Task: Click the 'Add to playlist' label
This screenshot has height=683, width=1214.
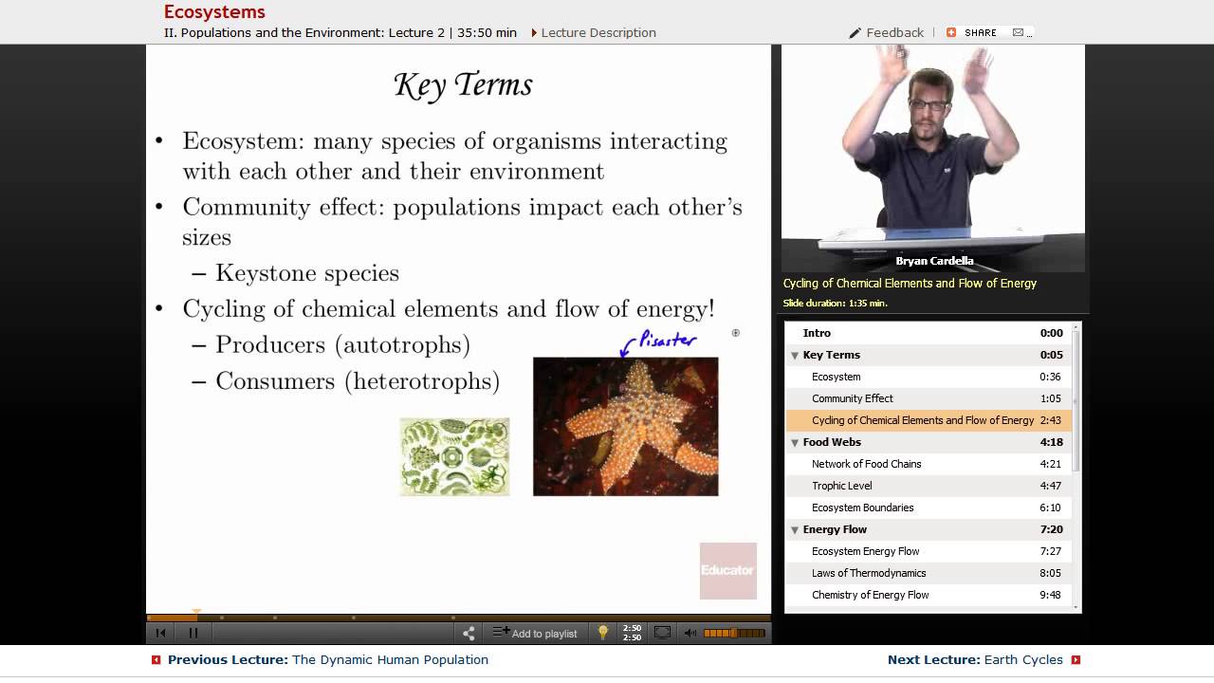Action: click(x=544, y=634)
